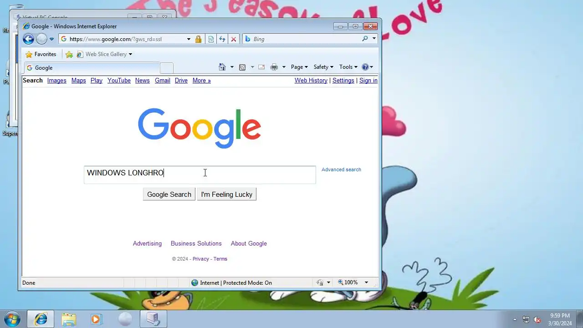
Task: Open the News link
Action: (143, 81)
